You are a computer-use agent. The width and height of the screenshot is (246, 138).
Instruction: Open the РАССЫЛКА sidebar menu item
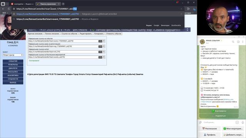pos(13,72)
